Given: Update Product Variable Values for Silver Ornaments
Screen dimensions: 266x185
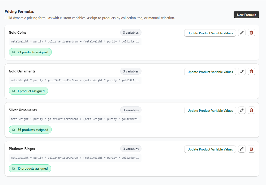Looking at the screenshot, I should [x=210, y=111].
